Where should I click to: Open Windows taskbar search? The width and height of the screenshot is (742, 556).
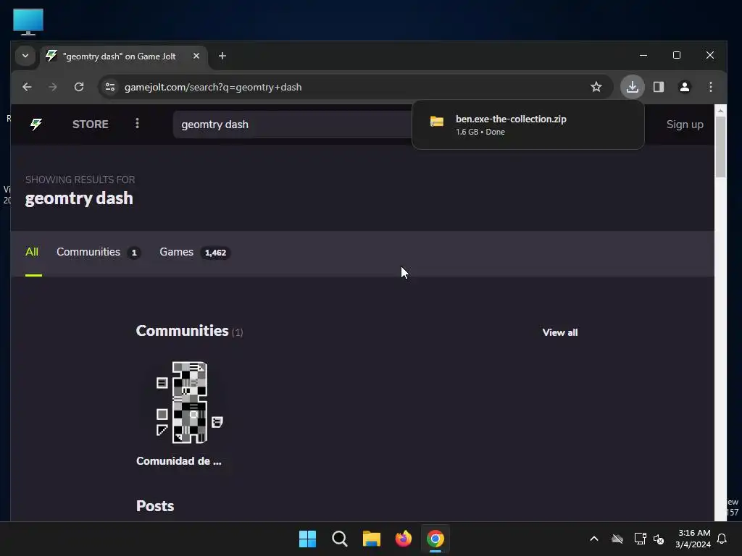pyautogui.click(x=339, y=539)
